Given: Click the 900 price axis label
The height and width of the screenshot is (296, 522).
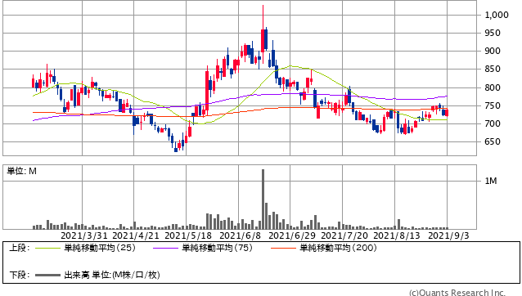Looking at the screenshot, I should coord(493,51).
